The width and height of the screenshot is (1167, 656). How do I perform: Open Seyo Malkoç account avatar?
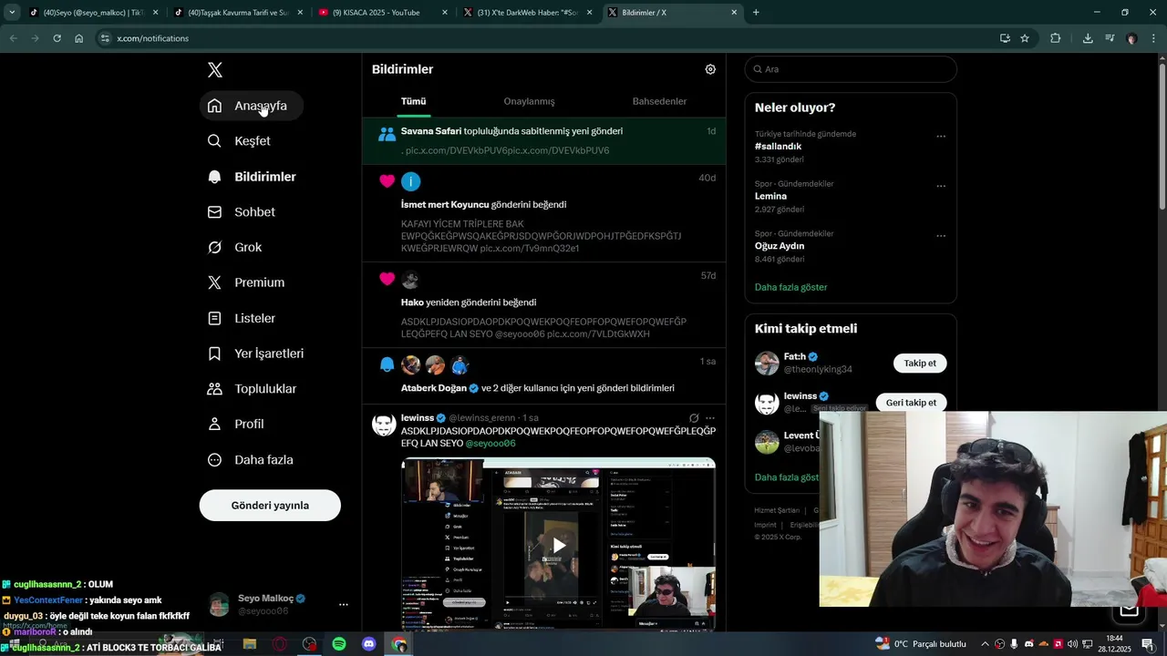tap(219, 604)
